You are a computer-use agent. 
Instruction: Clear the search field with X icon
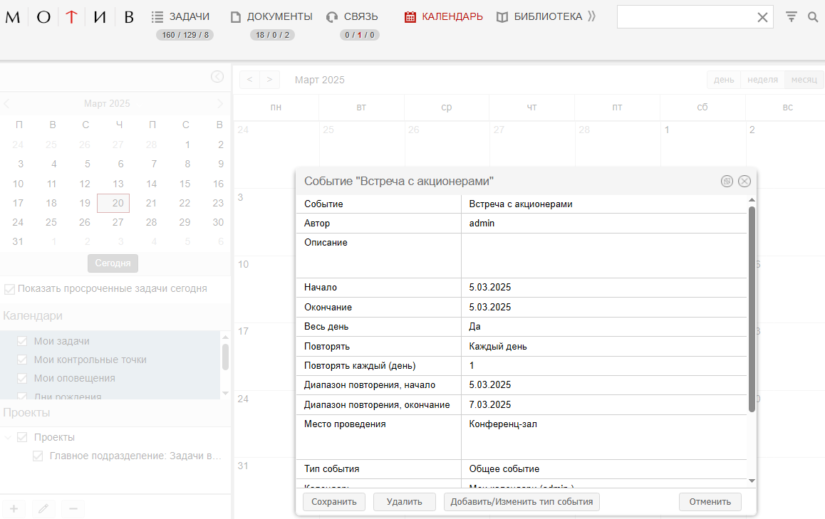[762, 18]
